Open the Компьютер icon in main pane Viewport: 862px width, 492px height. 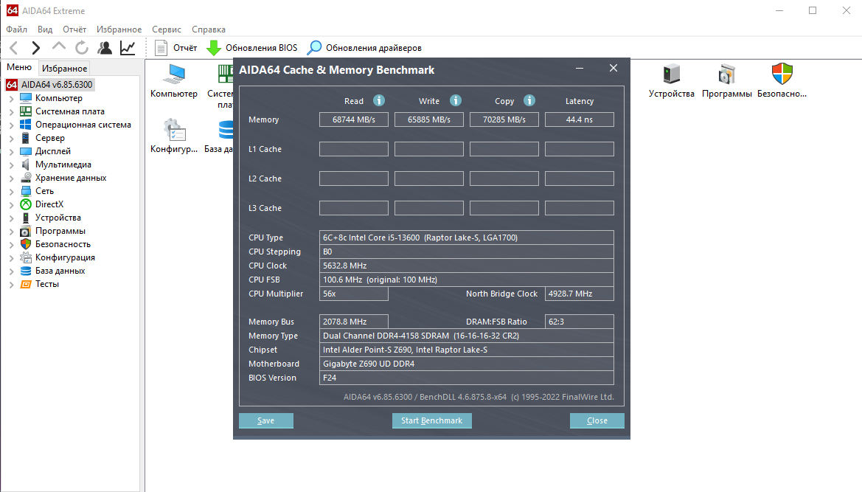[174, 81]
